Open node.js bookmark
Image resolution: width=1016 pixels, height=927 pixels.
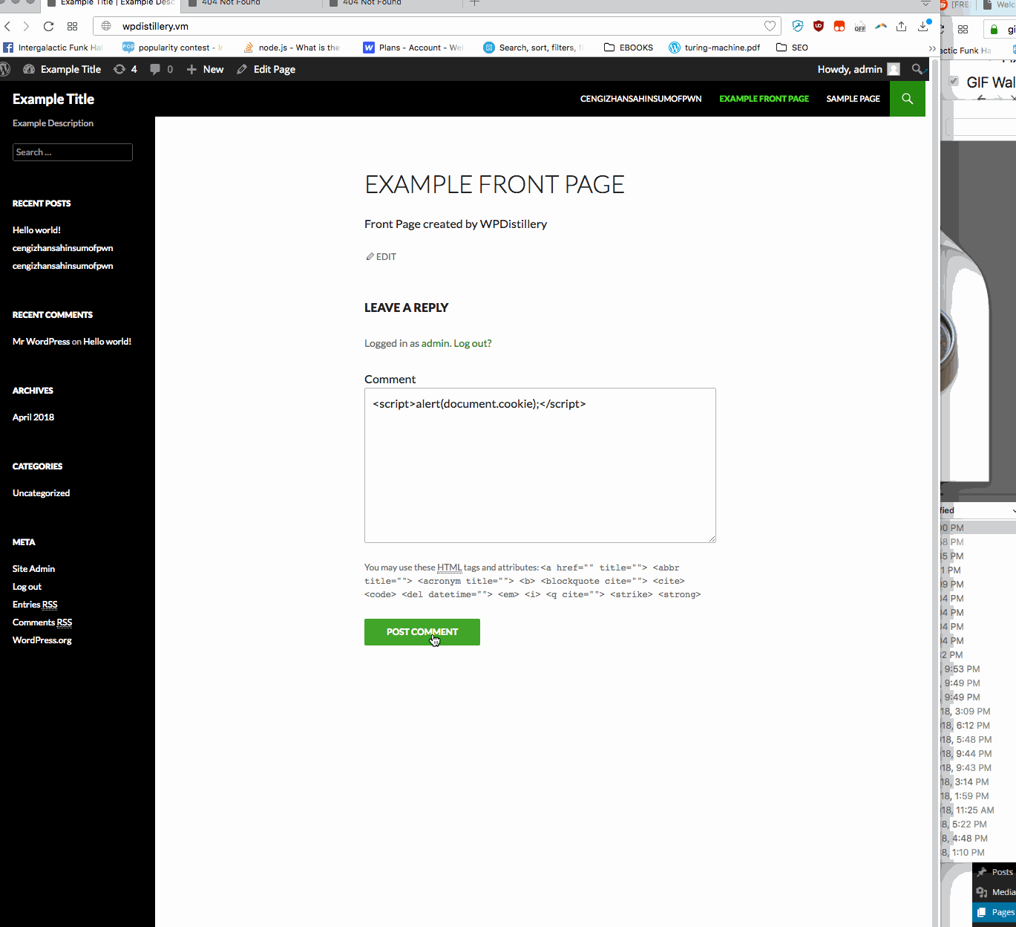point(292,48)
